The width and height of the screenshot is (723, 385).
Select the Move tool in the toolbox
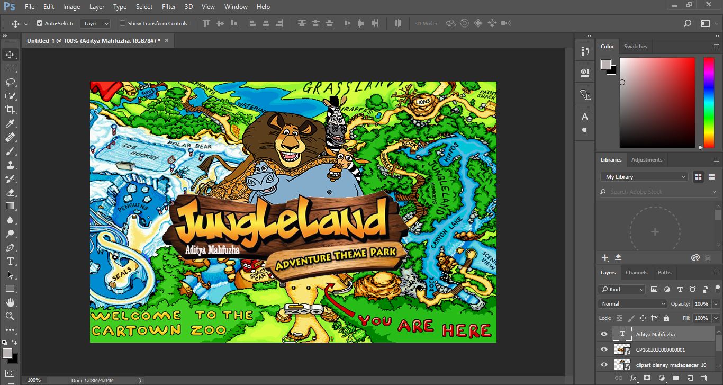10,55
